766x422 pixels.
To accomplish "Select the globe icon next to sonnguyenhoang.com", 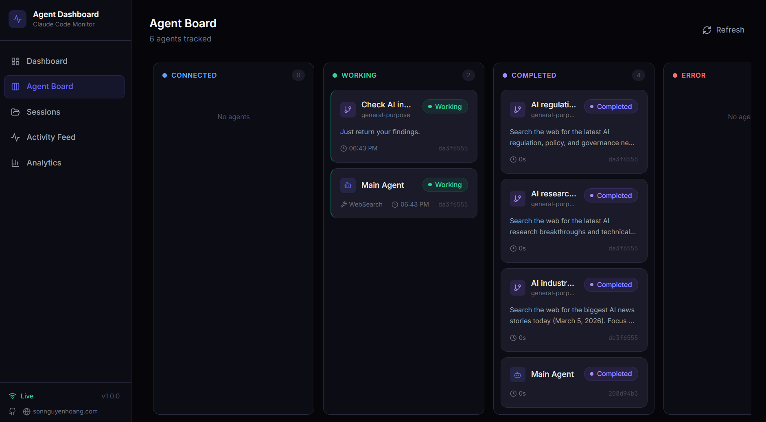I will click(x=26, y=411).
